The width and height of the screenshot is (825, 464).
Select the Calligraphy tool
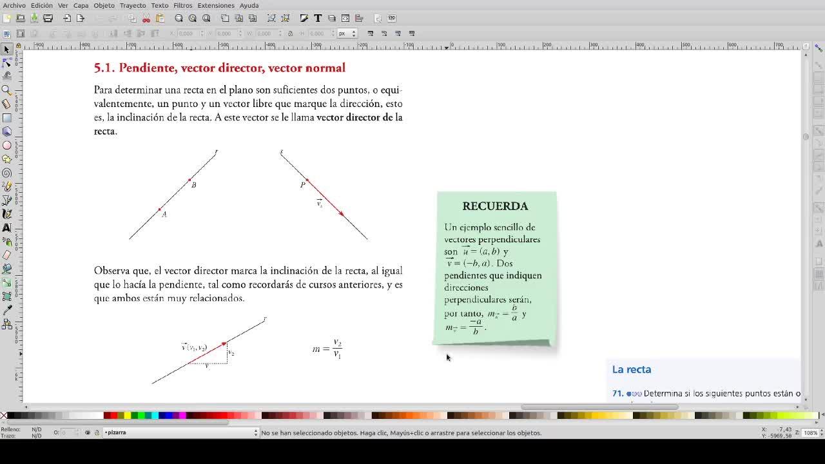(x=7, y=214)
